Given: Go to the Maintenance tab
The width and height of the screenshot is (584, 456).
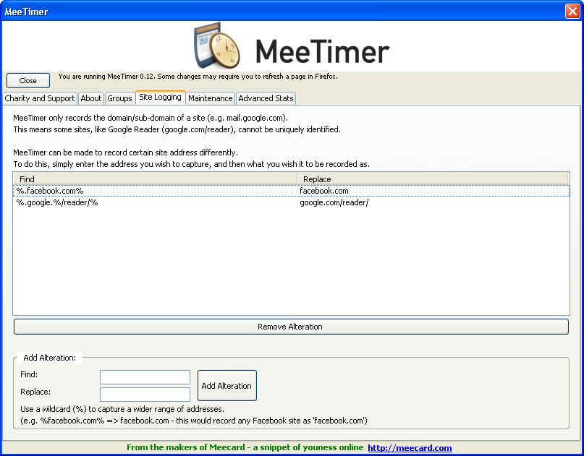Looking at the screenshot, I should 210,98.
